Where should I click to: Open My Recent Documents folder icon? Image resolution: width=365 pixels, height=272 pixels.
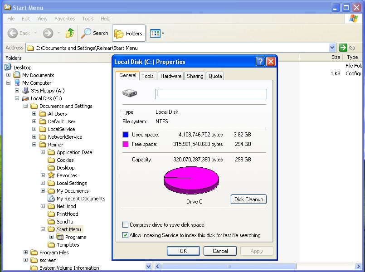click(51, 198)
